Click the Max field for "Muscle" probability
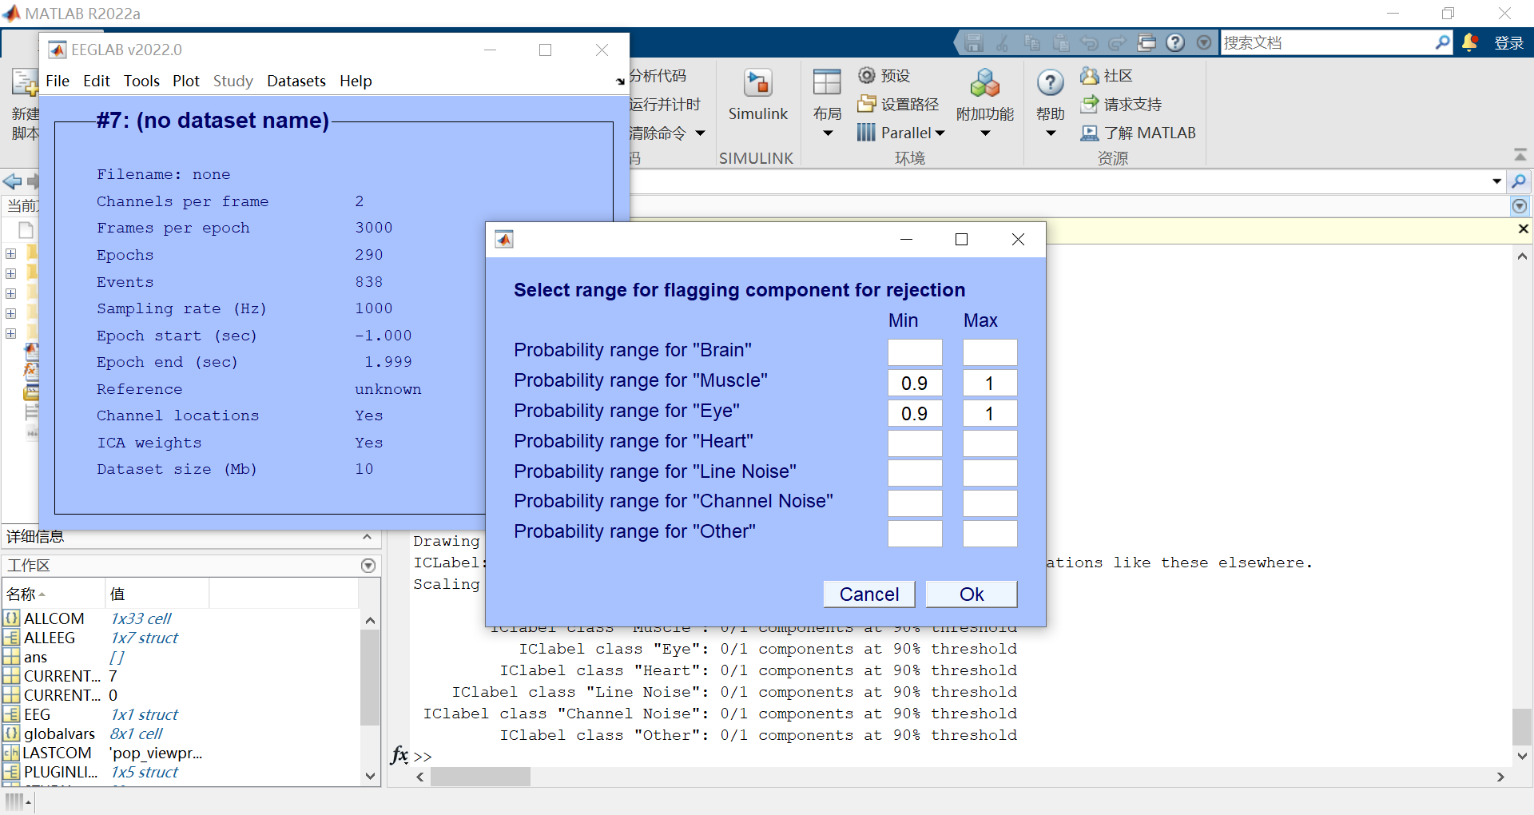The height and width of the screenshot is (815, 1534). 990,383
